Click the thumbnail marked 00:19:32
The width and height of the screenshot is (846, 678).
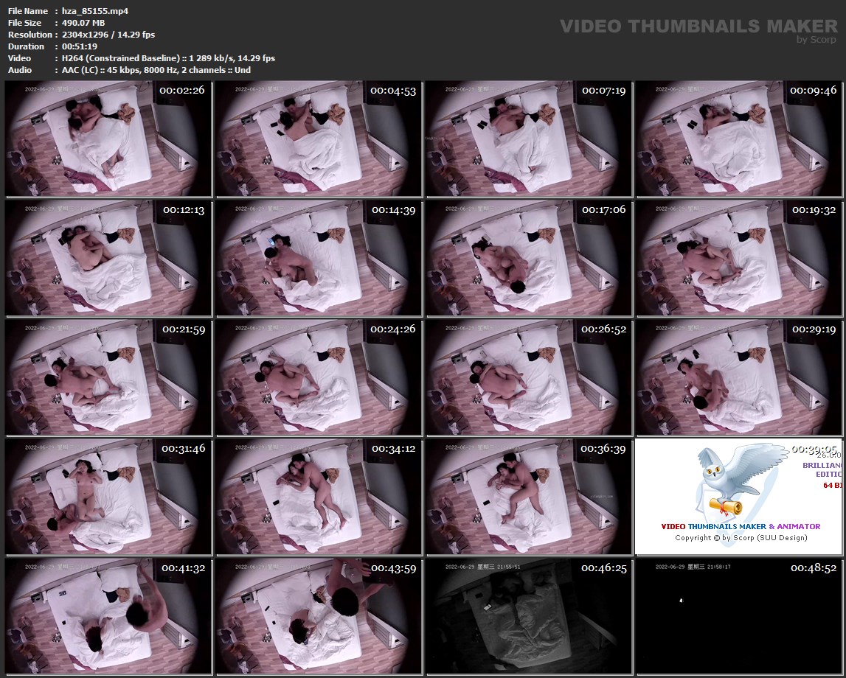738,258
